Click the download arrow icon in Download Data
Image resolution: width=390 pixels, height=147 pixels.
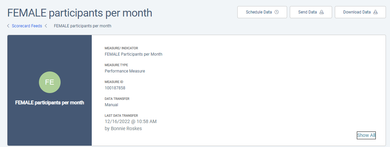375,12
